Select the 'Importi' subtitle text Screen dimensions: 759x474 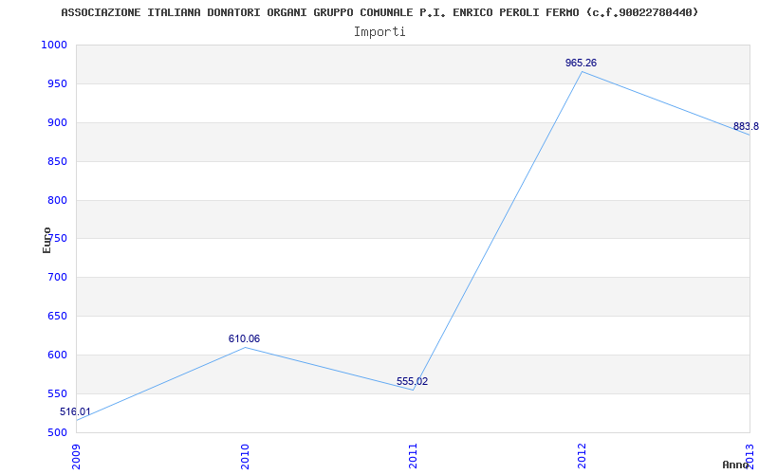[379, 32]
